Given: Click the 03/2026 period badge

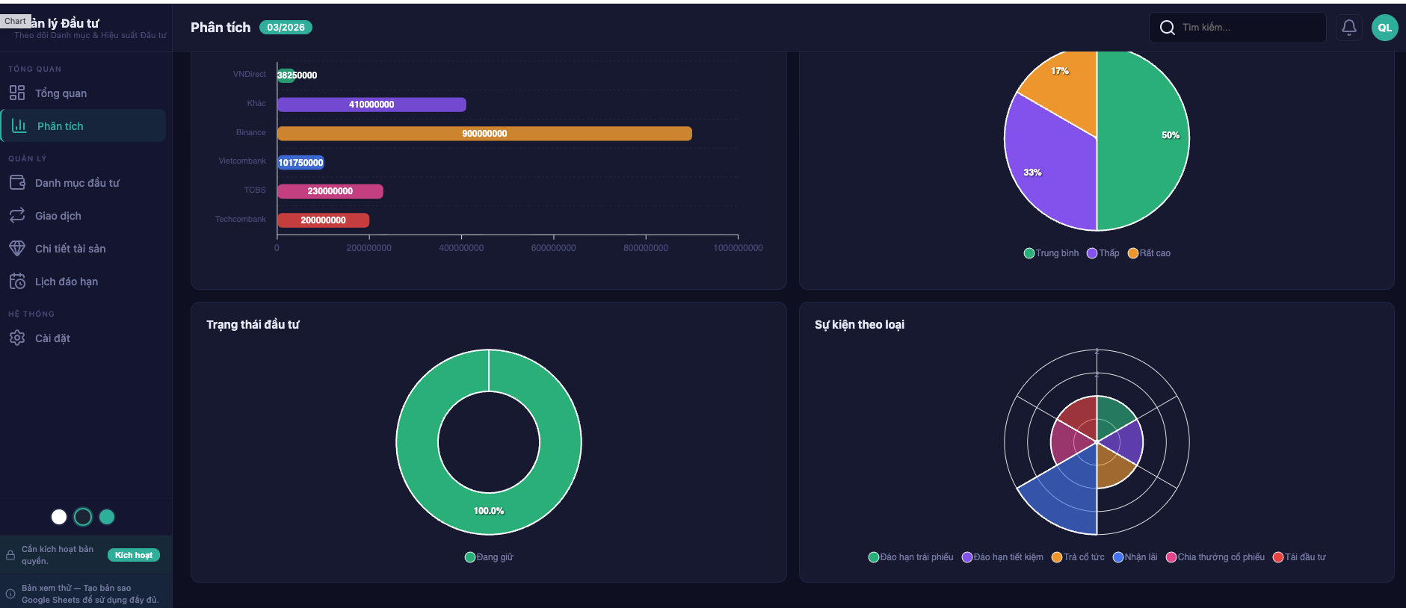Looking at the screenshot, I should point(286,28).
